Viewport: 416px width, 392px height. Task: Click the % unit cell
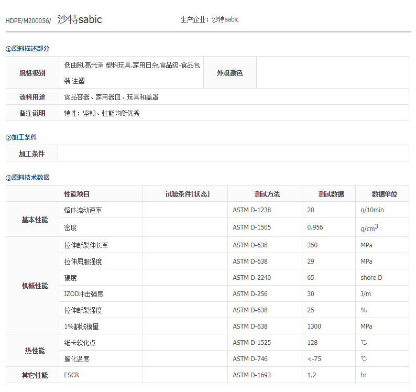[382, 310]
